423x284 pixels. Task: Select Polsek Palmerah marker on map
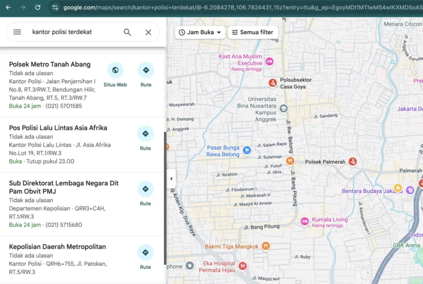(x=352, y=161)
